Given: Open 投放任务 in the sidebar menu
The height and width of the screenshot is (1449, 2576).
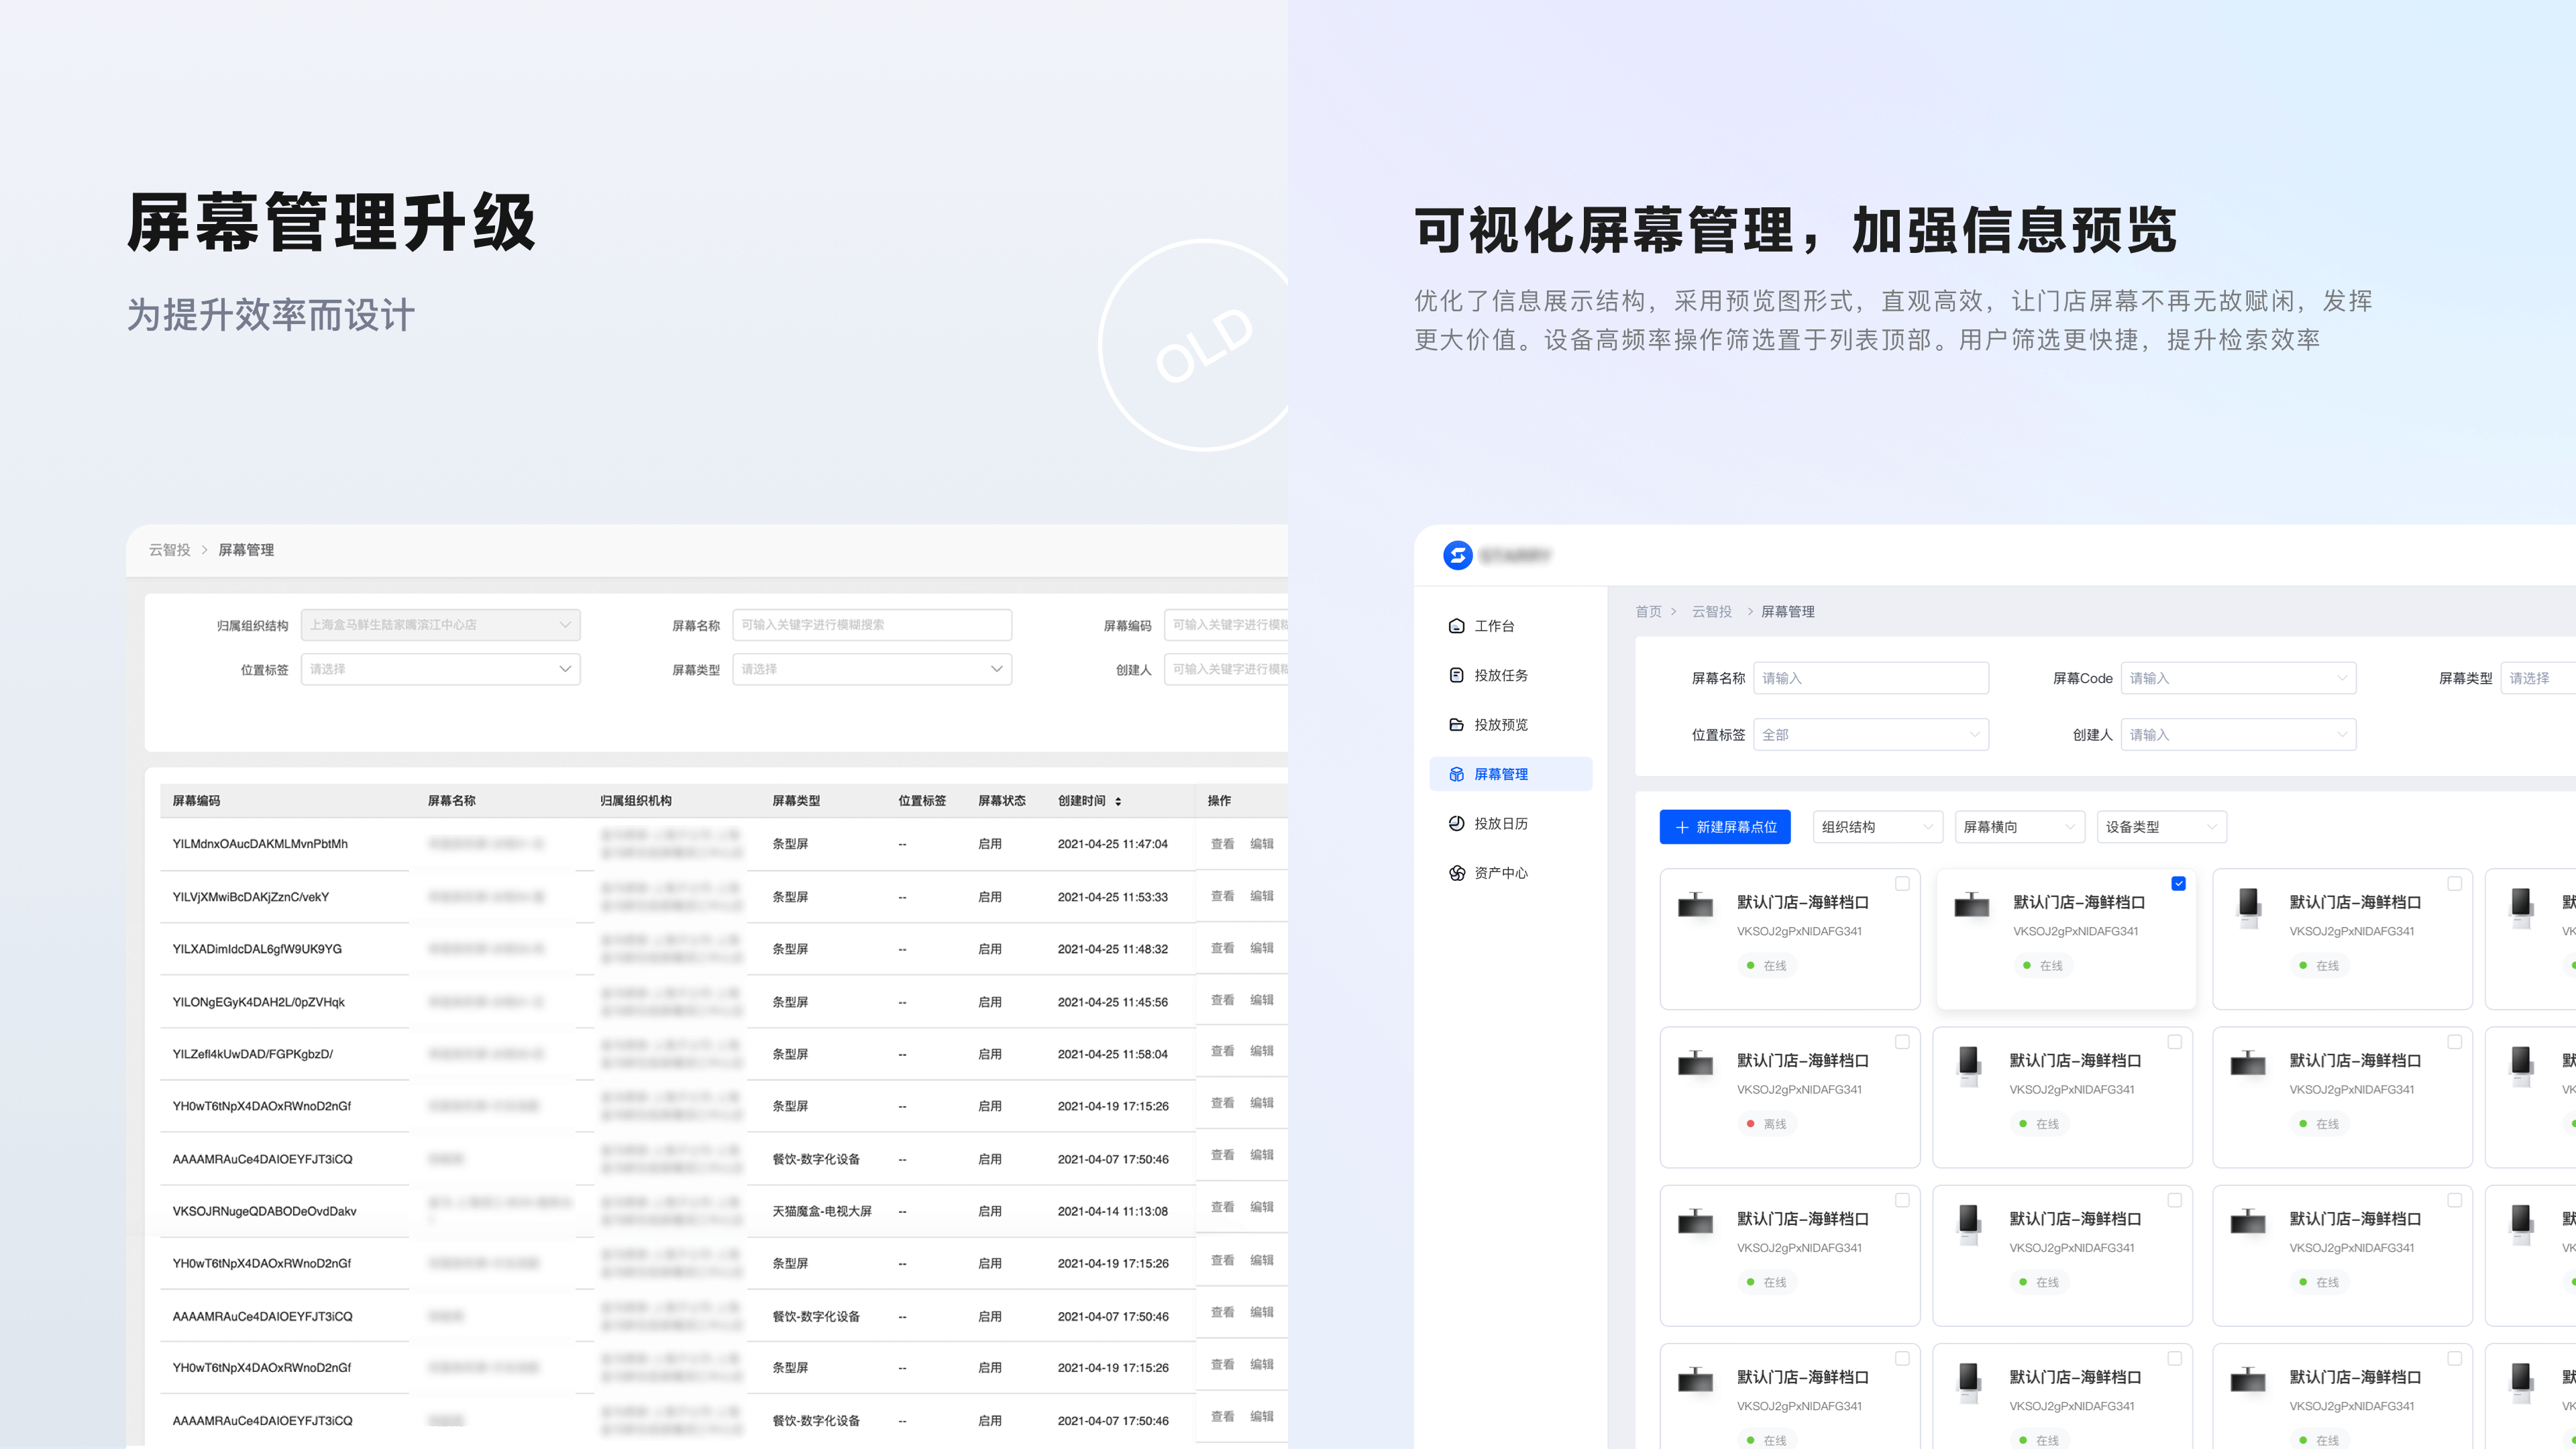Looking at the screenshot, I should (x=1510, y=675).
